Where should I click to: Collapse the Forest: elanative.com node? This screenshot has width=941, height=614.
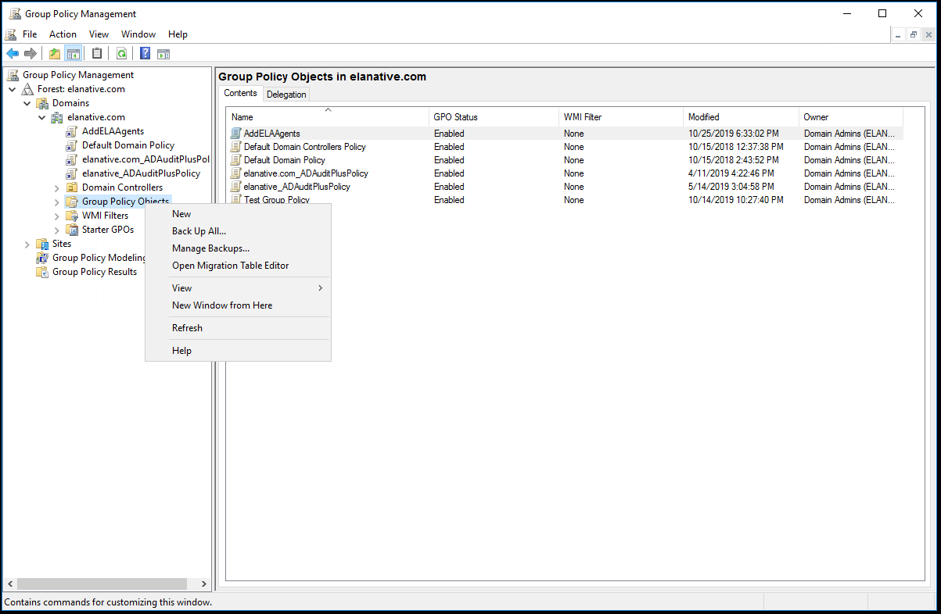click(13, 89)
